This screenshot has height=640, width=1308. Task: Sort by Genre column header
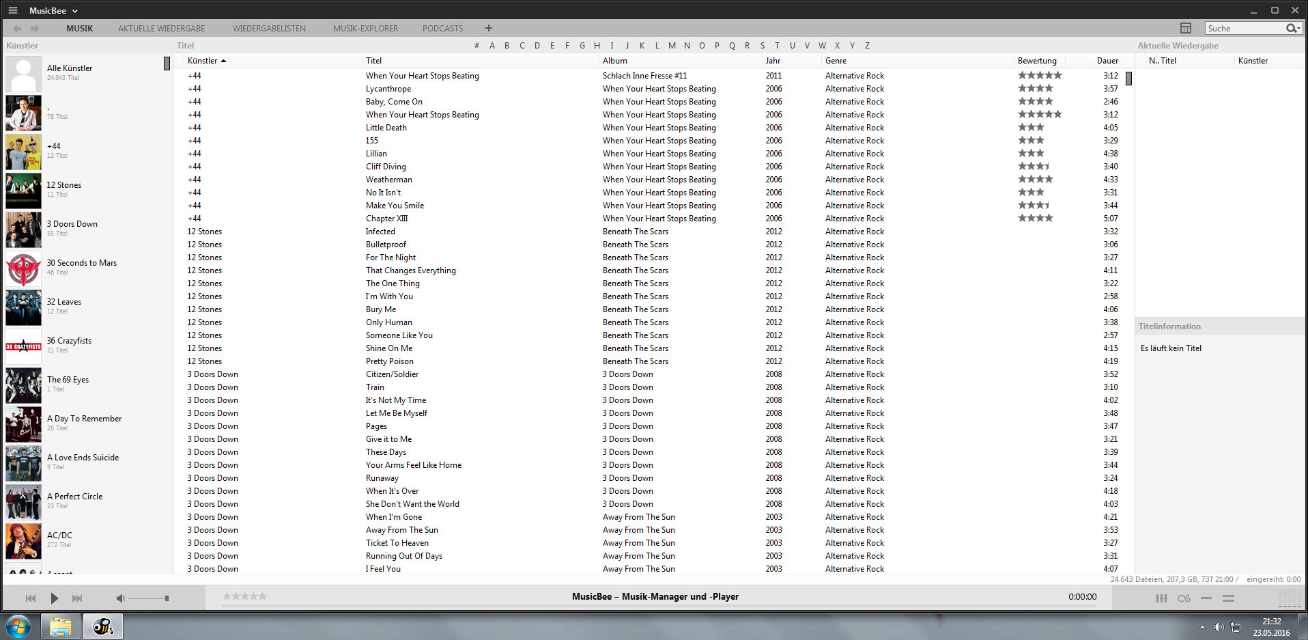pos(836,61)
